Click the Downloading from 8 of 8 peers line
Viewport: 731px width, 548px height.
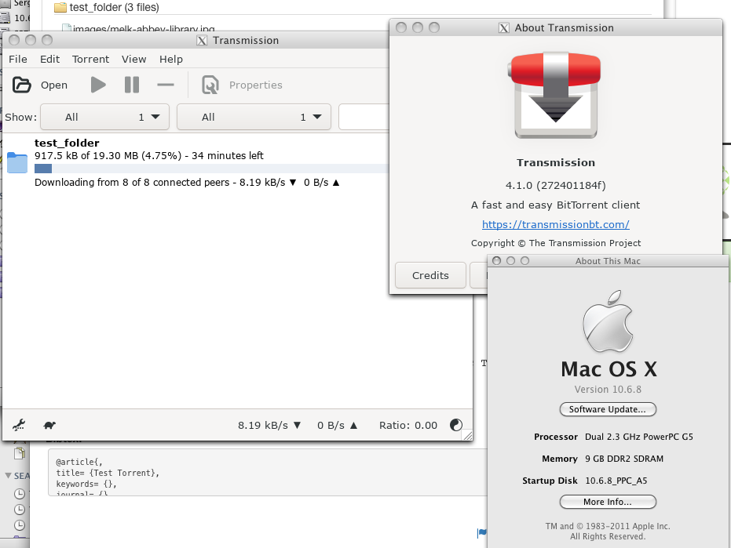pos(187,183)
